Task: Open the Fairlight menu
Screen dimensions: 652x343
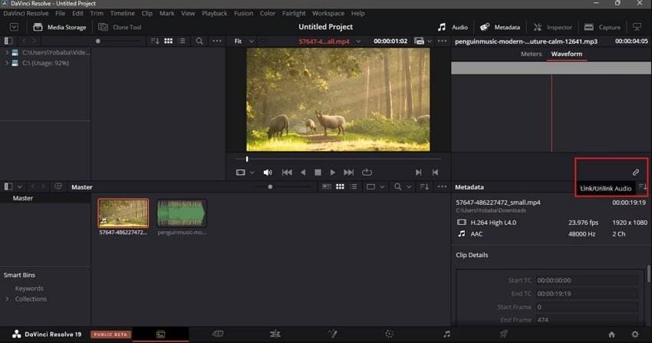Action: click(294, 13)
